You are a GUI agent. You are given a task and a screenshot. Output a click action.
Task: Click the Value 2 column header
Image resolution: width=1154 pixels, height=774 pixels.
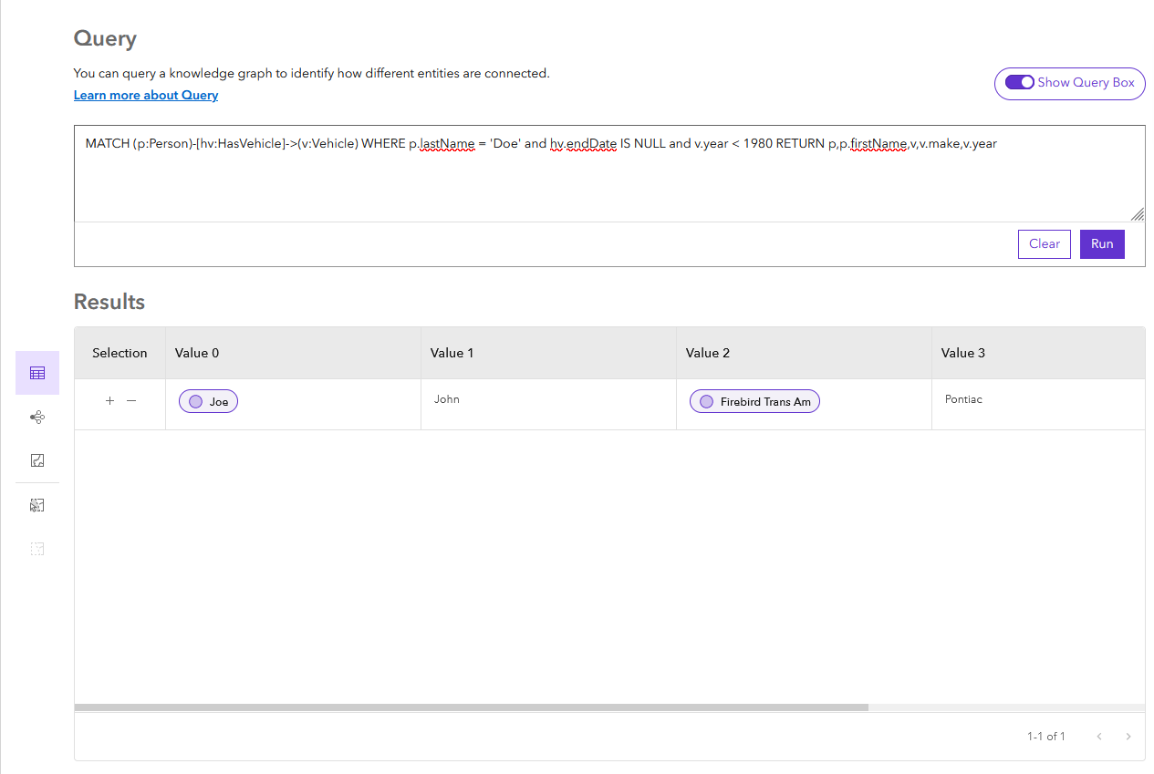click(708, 353)
